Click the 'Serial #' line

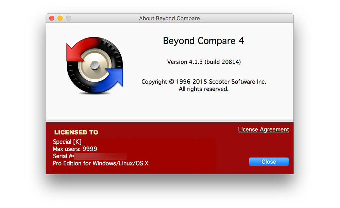point(89,156)
